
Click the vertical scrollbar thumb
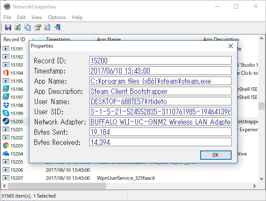tap(261, 106)
